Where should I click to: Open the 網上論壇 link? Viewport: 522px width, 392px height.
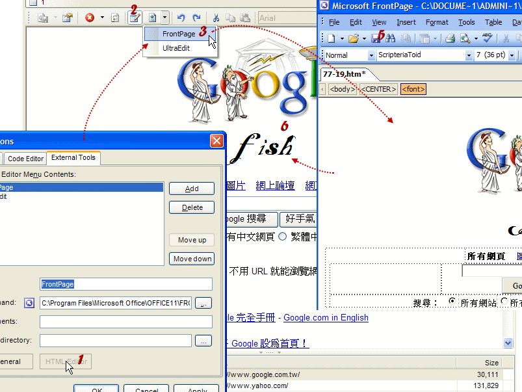[275, 185]
